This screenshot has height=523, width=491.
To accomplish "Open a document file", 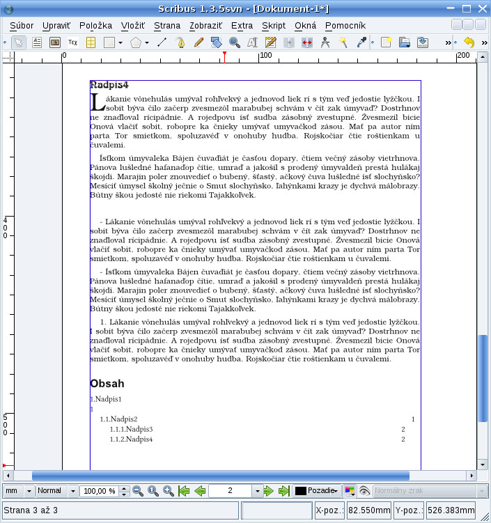I will coord(404,42).
